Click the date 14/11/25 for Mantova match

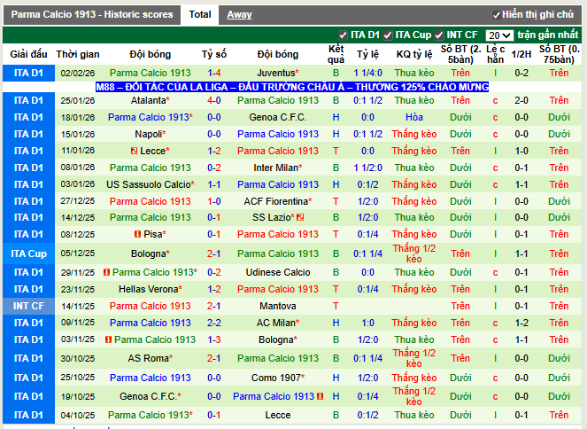[78, 307]
